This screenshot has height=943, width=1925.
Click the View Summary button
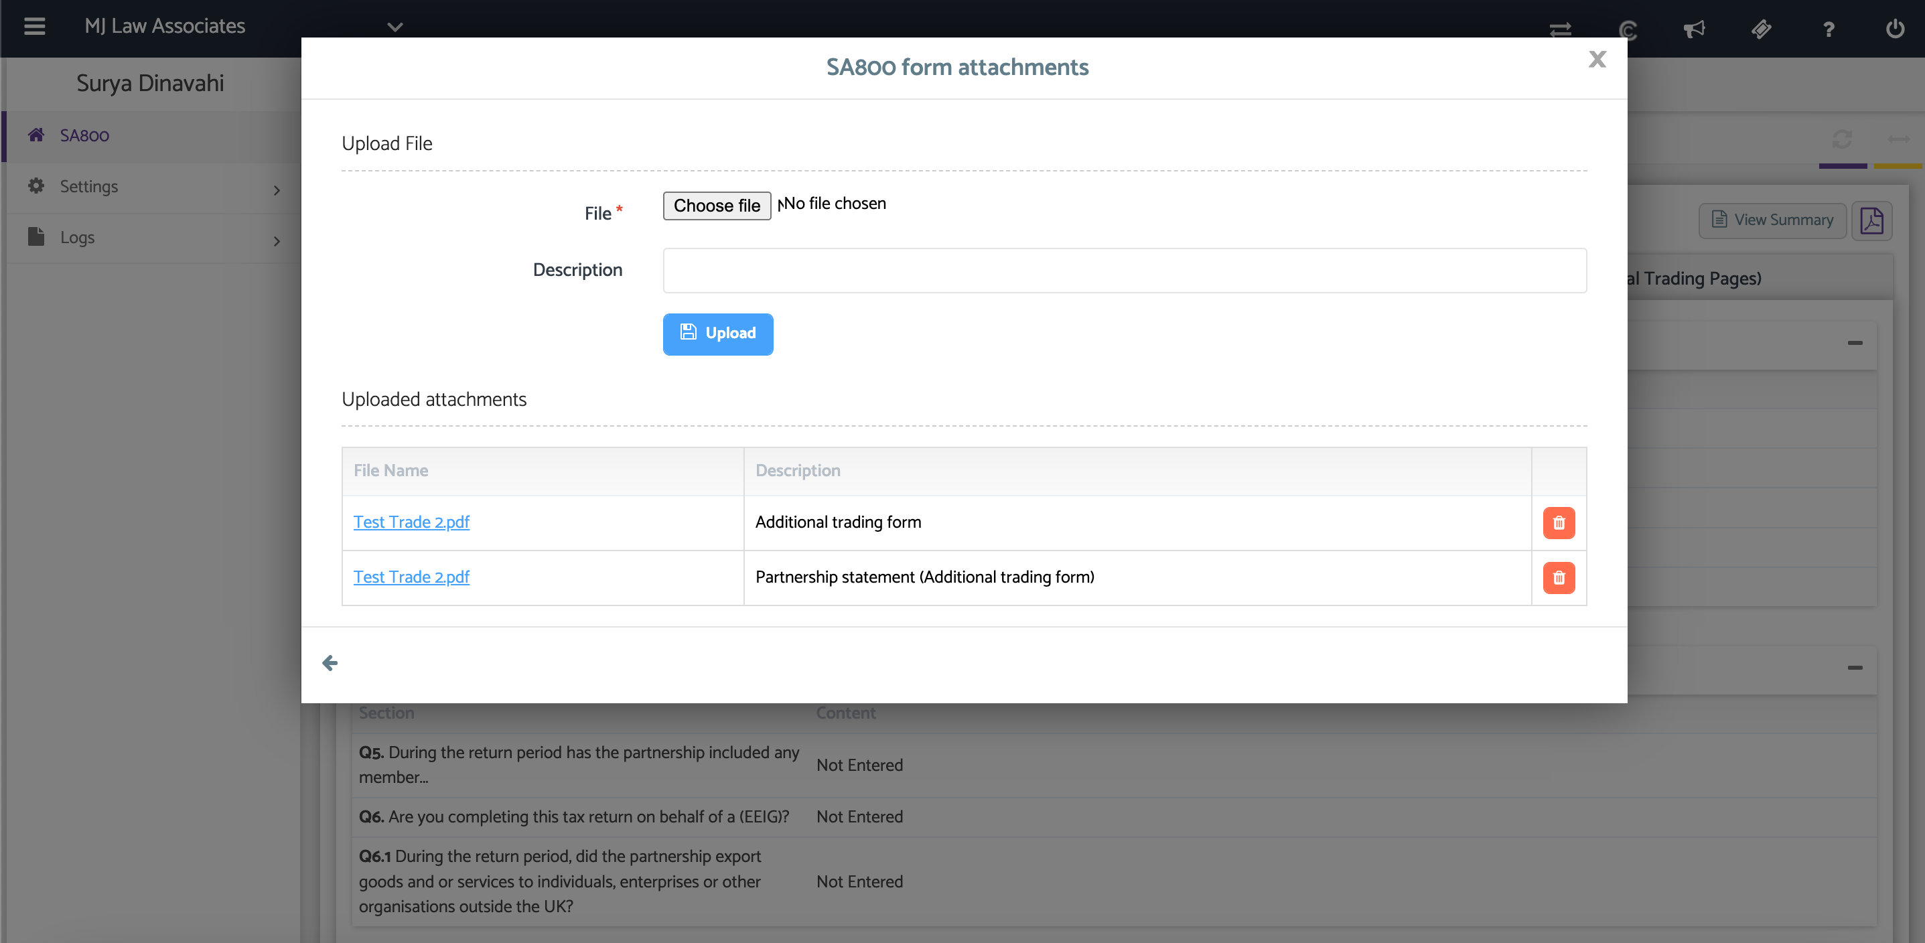[x=1772, y=220]
